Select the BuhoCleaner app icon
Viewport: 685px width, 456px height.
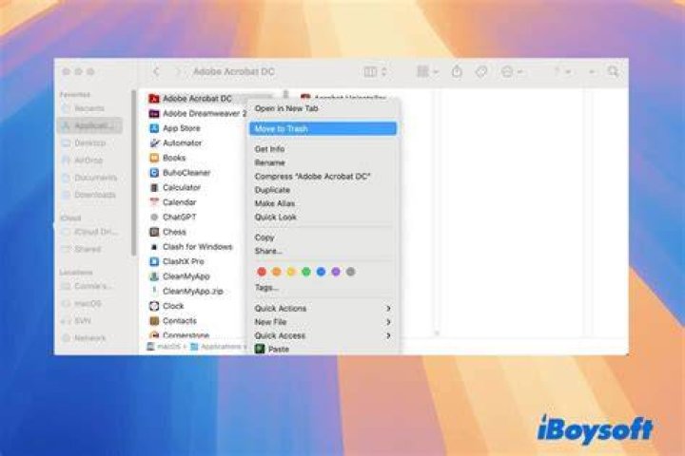pyautogui.click(x=154, y=173)
